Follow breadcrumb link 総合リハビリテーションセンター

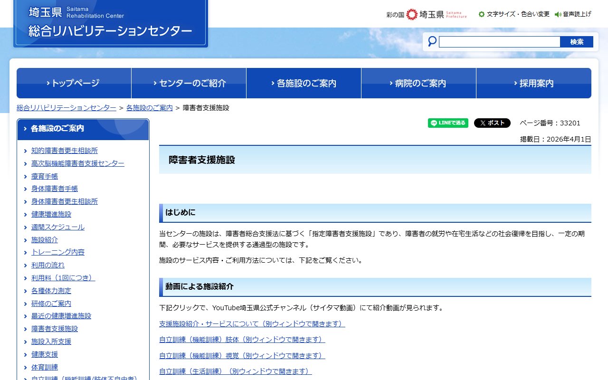tap(66, 108)
